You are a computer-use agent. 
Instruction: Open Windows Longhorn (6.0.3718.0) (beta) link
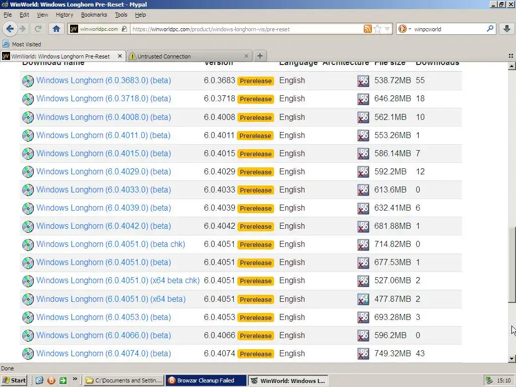pyautogui.click(x=103, y=98)
